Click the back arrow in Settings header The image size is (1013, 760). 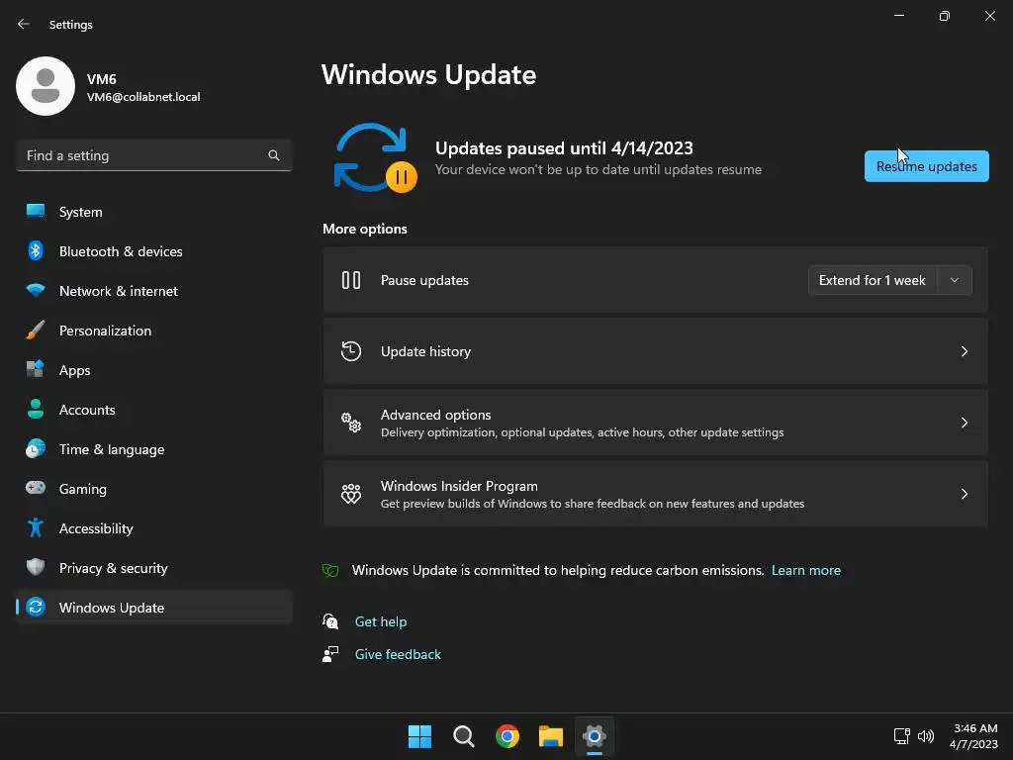tap(24, 24)
